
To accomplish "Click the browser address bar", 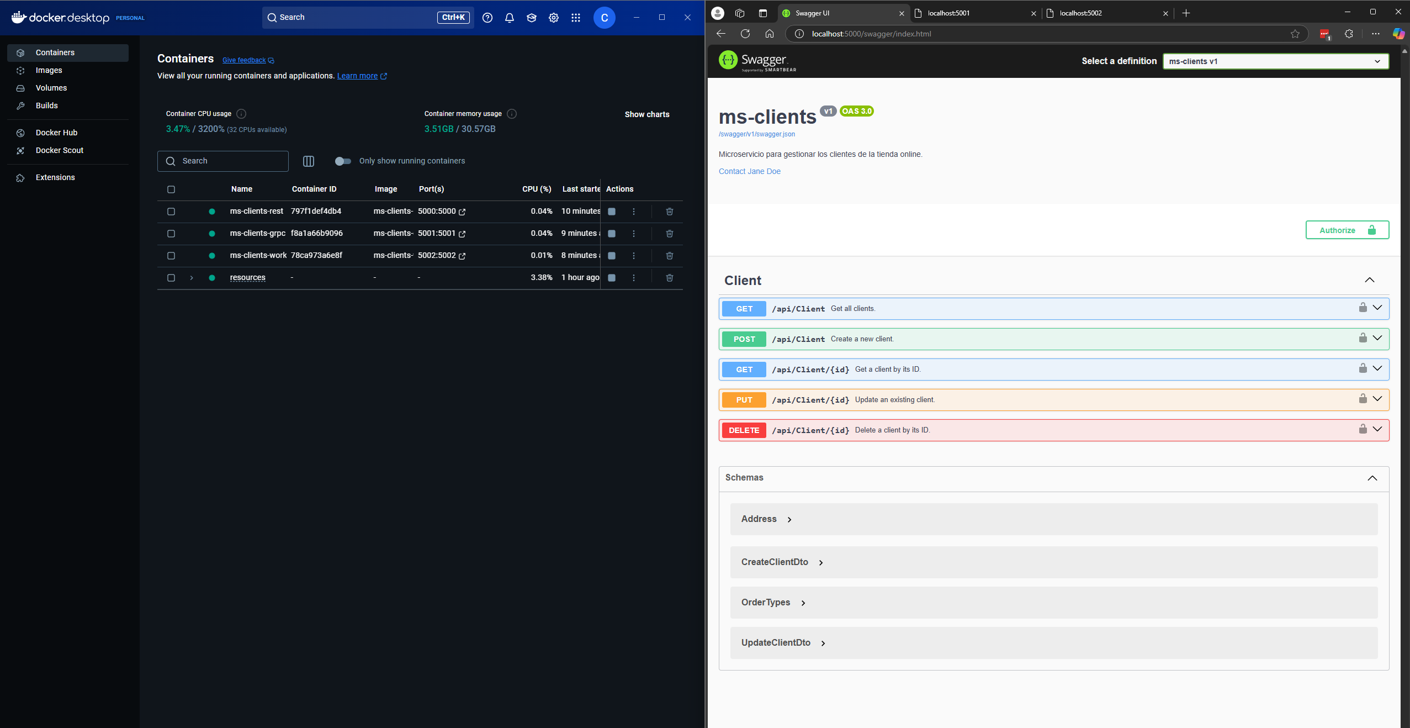I will click(x=1046, y=34).
